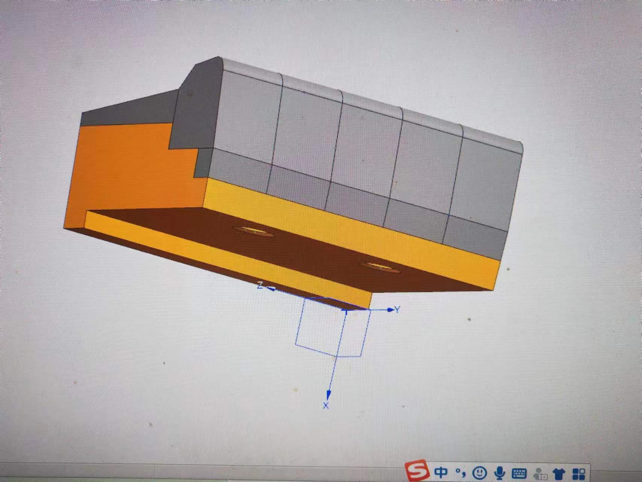Open the skin shirt icon

[559, 474]
